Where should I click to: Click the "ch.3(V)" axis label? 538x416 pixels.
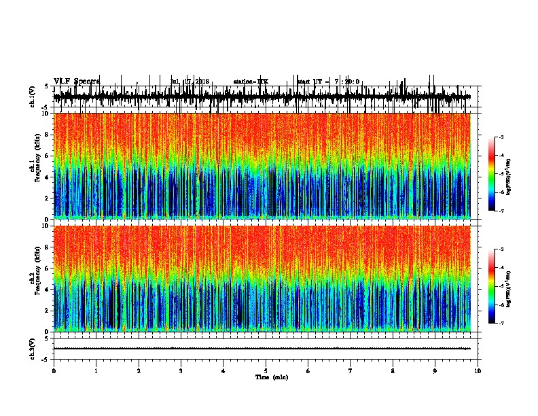(33, 349)
